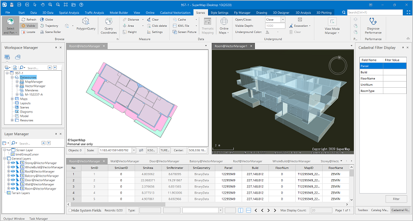Click the Underground Color swatch

pyautogui.click(x=267, y=32)
